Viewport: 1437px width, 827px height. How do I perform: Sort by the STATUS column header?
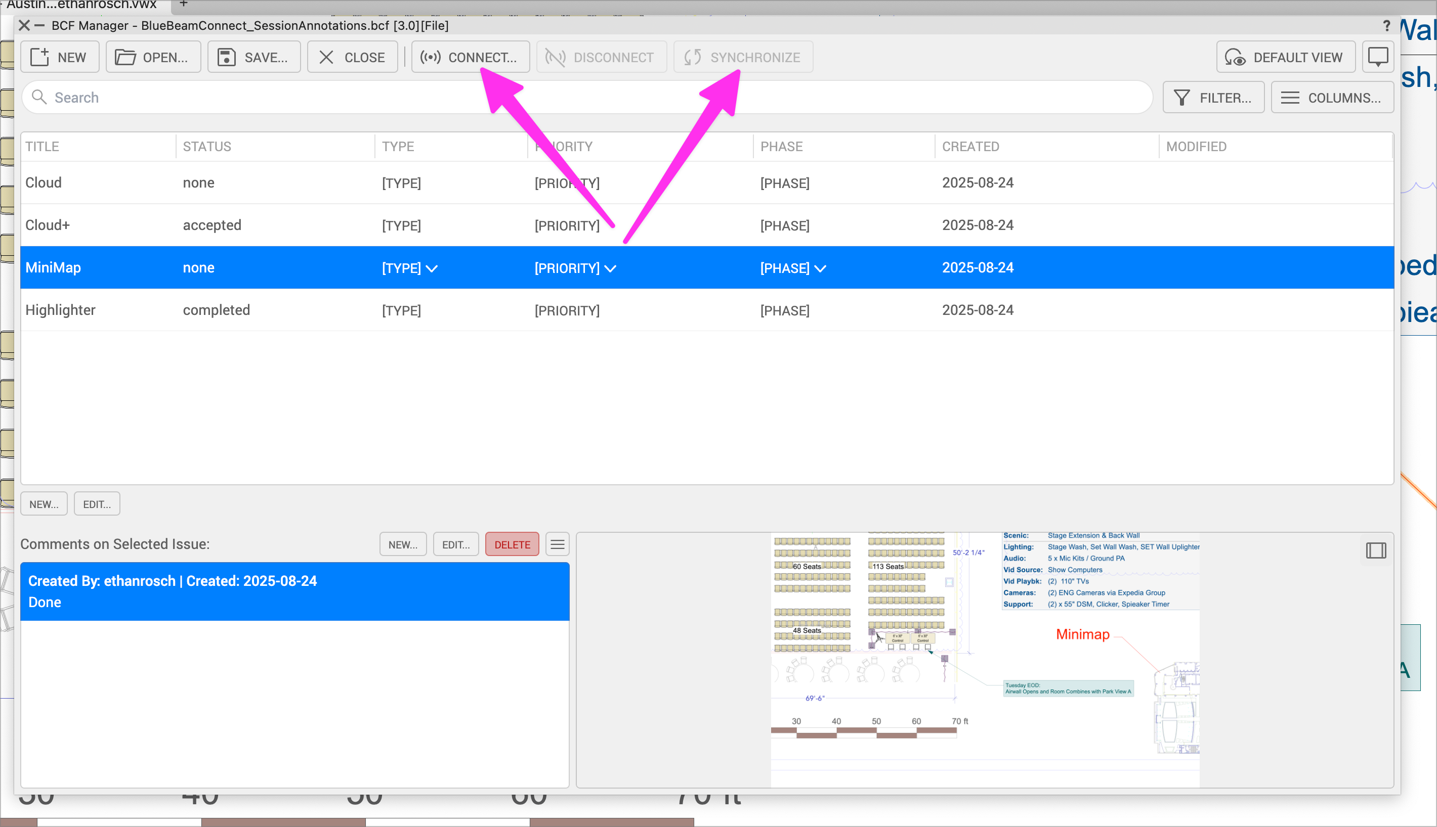click(x=207, y=147)
